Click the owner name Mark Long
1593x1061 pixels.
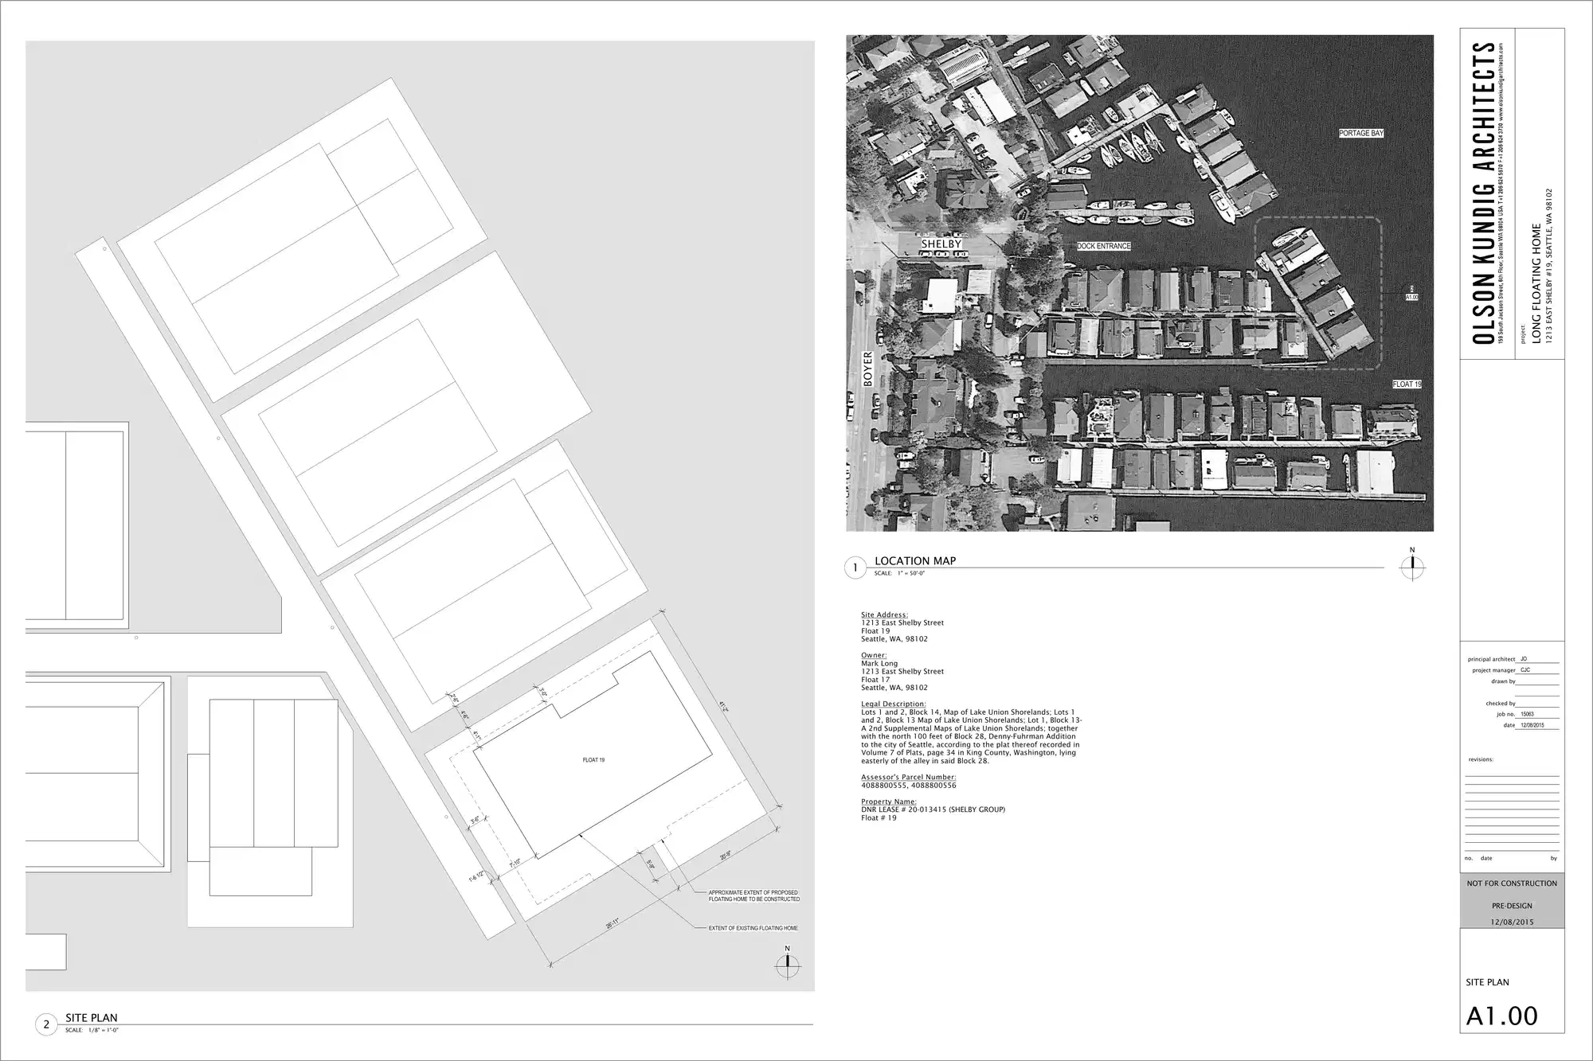(x=879, y=663)
